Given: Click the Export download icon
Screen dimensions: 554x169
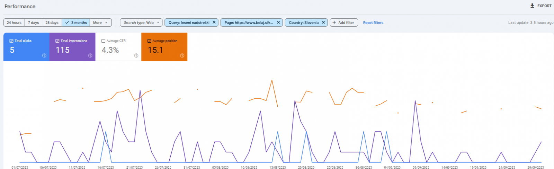Looking at the screenshot, I should pyautogui.click(x=532, y=6).
